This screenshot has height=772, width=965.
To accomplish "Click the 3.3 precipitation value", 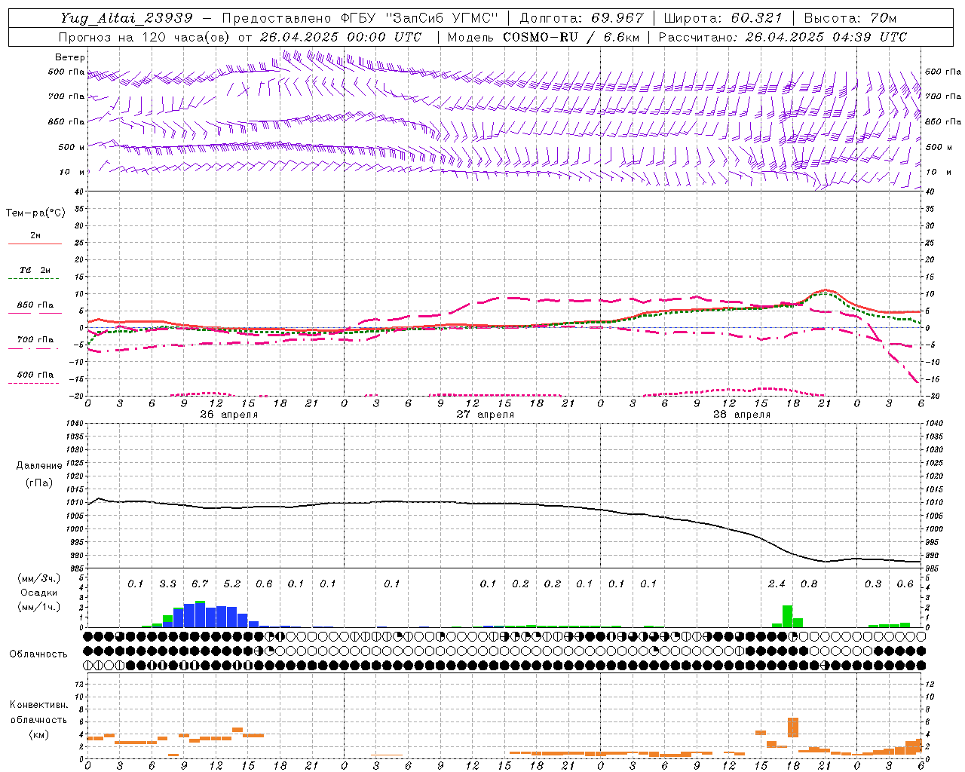I will (167, 584).
